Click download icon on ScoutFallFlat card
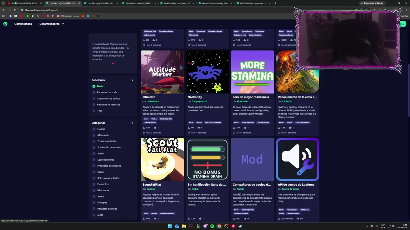This screenshot has width=410, height=230. 143,218
